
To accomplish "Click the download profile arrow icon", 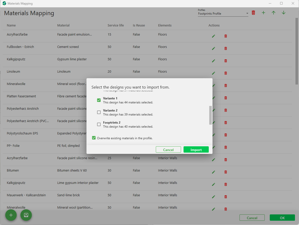I will point(284,13).
